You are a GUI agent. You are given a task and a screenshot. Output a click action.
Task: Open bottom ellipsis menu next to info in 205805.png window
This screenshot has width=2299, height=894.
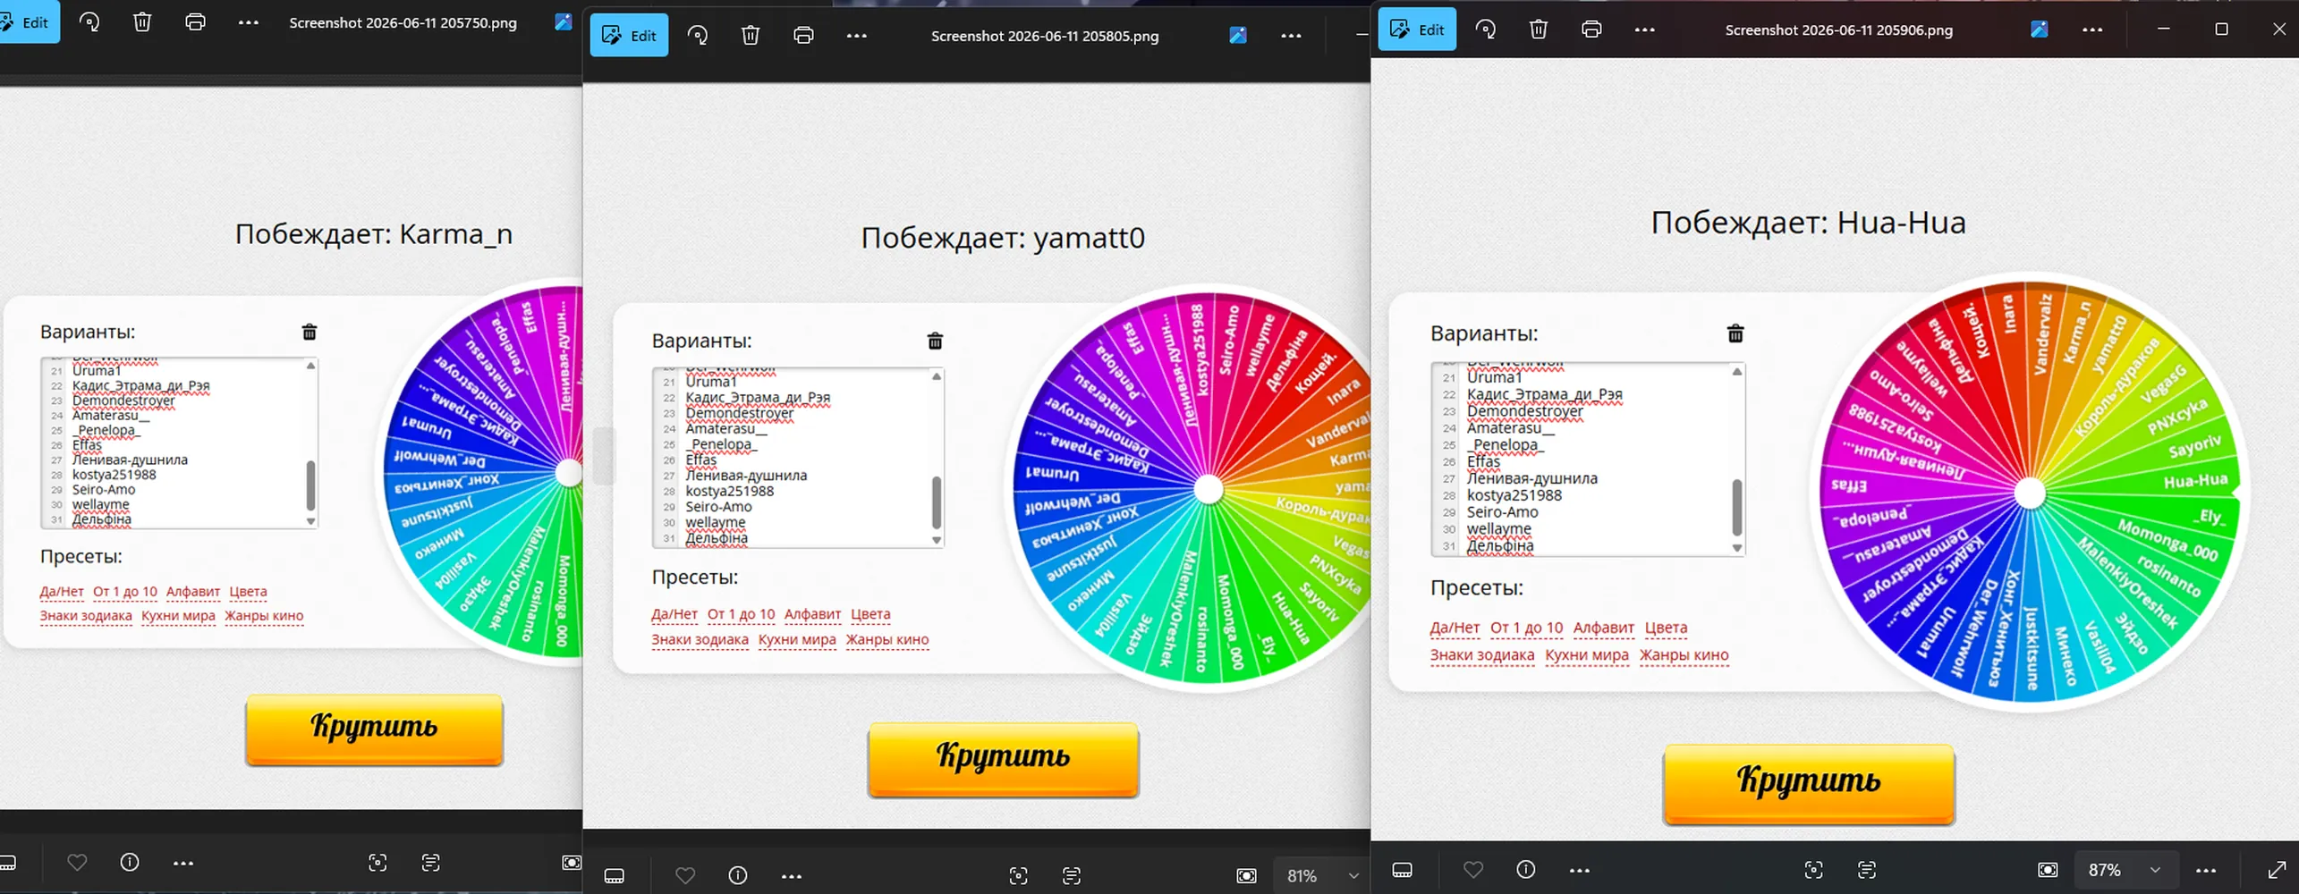point(792,876)
